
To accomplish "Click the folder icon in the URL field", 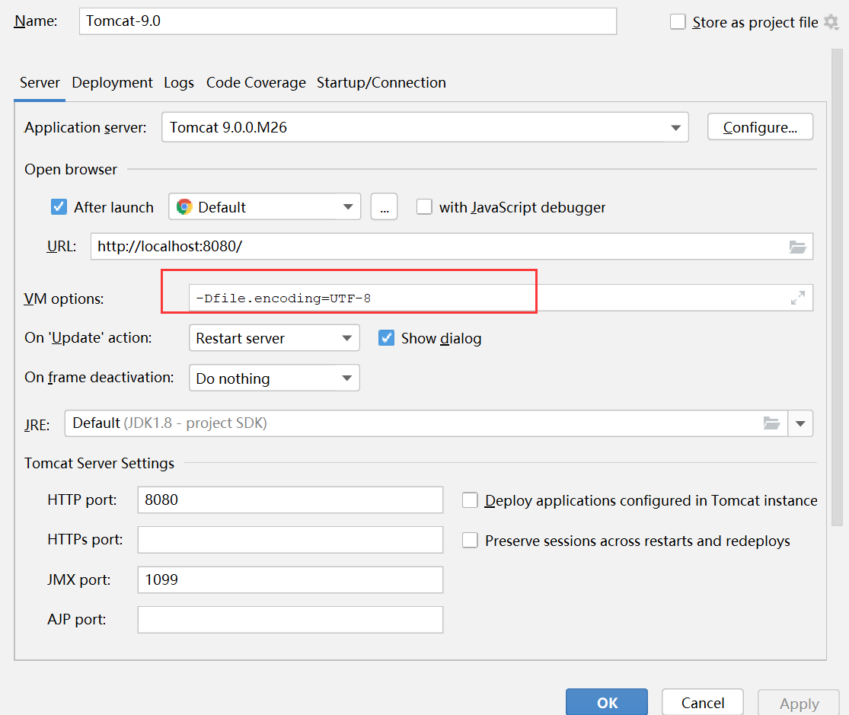I will pyautogui.click(x=797, y=247).
